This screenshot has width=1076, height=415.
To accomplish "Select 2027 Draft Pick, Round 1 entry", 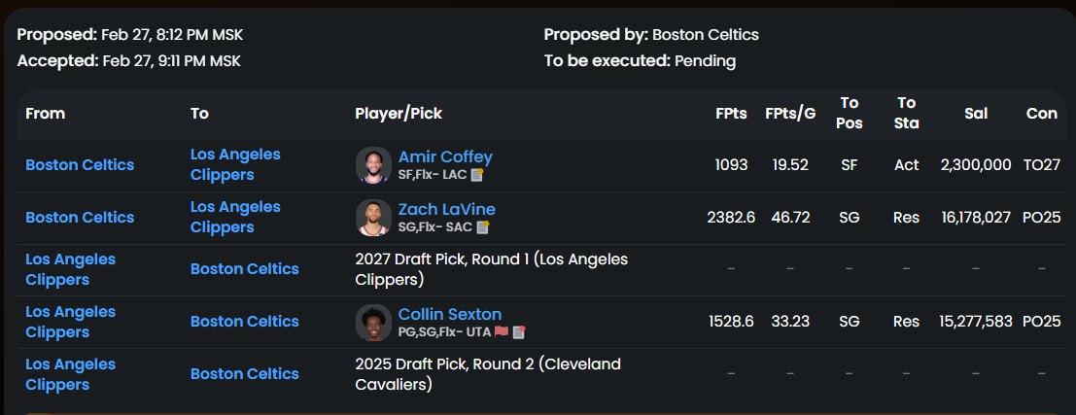I will tap(491, 269).
